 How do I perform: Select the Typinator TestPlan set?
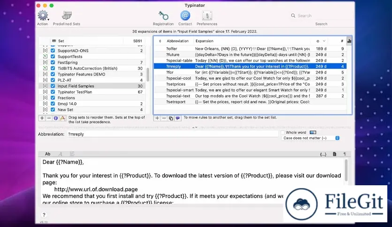[92, 92]
